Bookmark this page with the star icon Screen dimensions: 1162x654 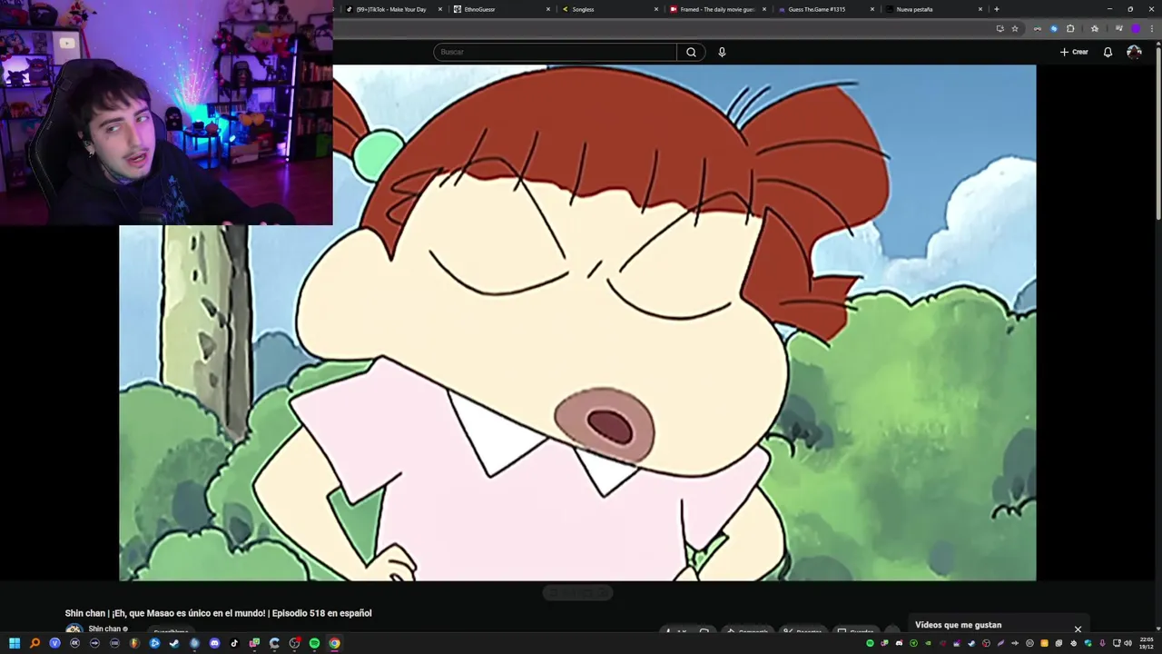tap(1015, 28)
